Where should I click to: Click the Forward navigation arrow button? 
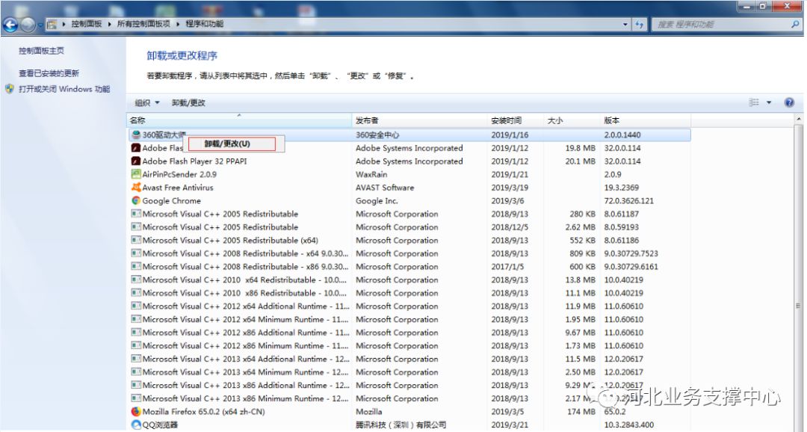pos(28,24)
